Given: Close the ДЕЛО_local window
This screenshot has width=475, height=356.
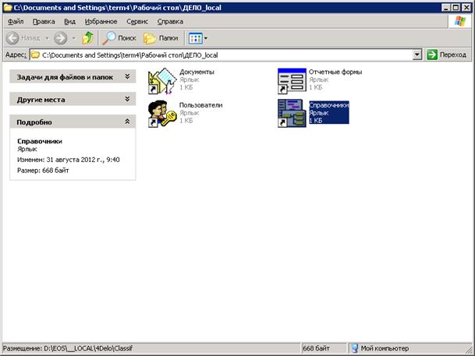Looking at the screenshot, I should [x=466, y=8].
